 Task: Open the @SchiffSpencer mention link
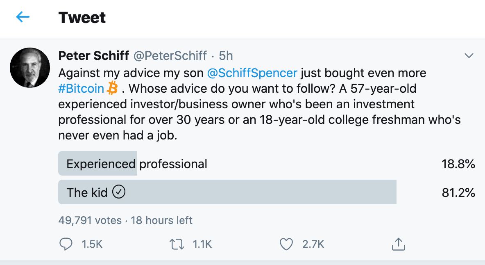(x=252, y=73)
